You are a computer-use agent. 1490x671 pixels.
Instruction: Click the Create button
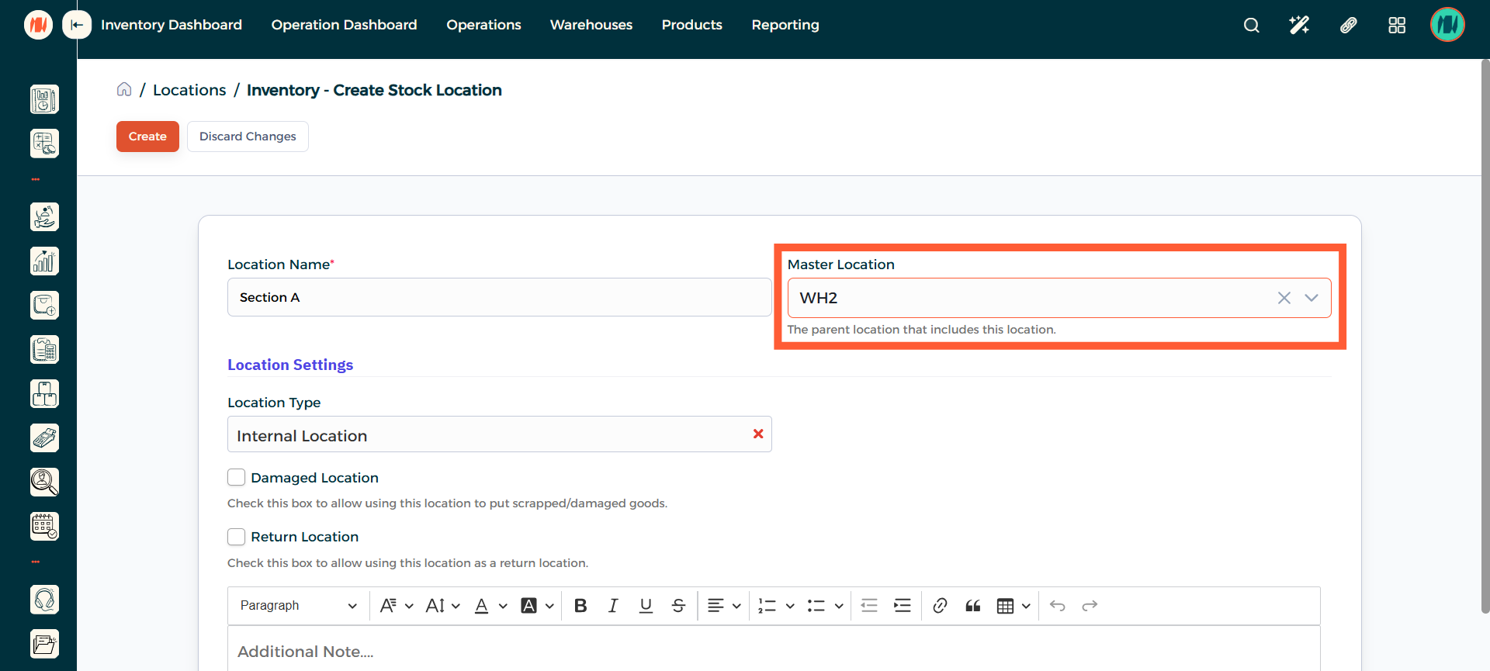(x=147, y=137)
